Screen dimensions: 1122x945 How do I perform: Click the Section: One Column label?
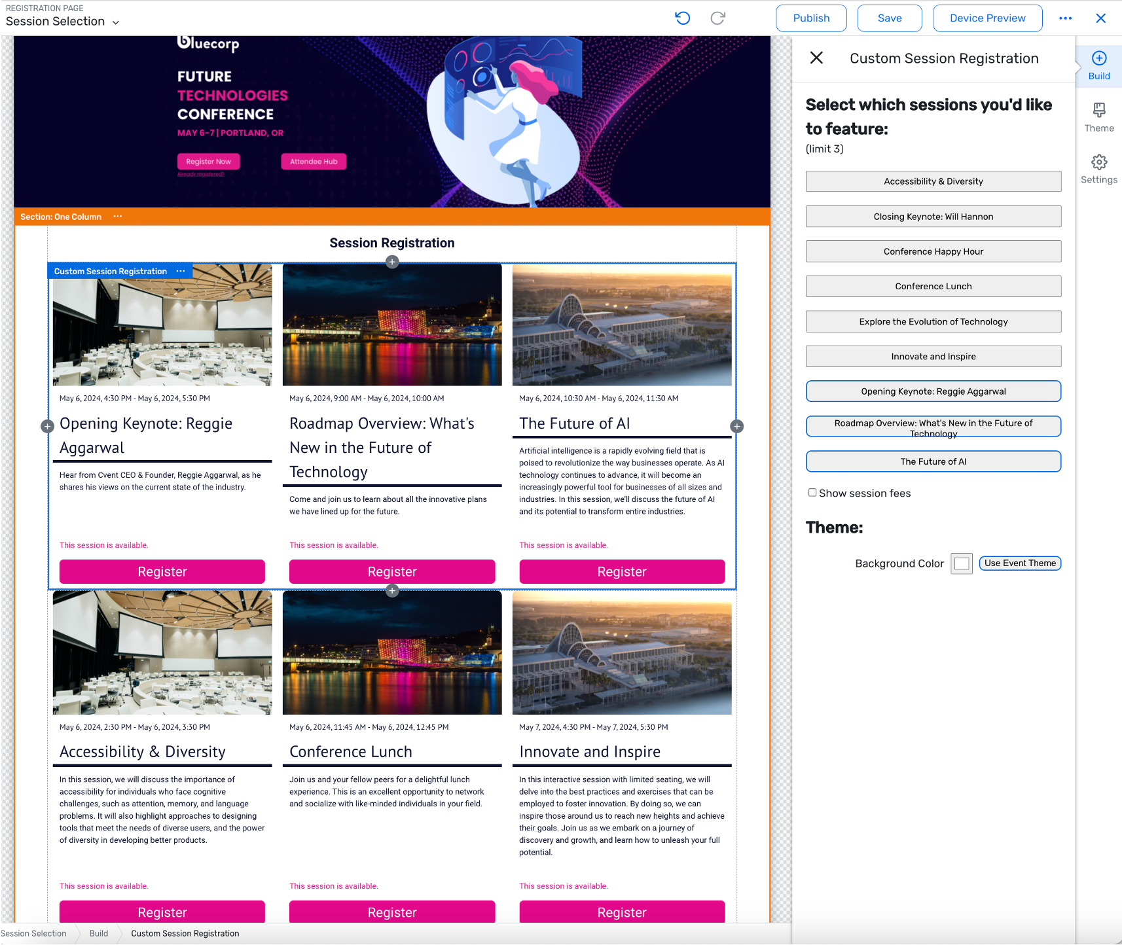tap(61, 217)
